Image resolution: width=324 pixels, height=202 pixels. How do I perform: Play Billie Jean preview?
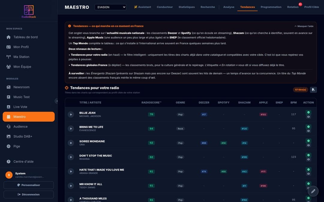tap(71, 114)
